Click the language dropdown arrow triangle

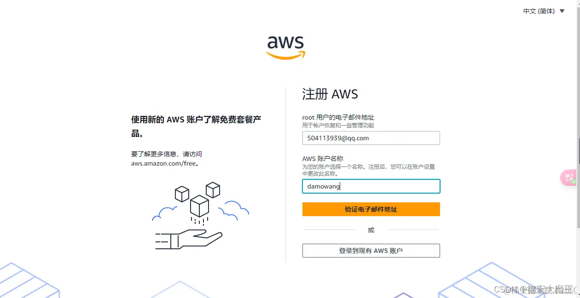[x=562, y=11]
